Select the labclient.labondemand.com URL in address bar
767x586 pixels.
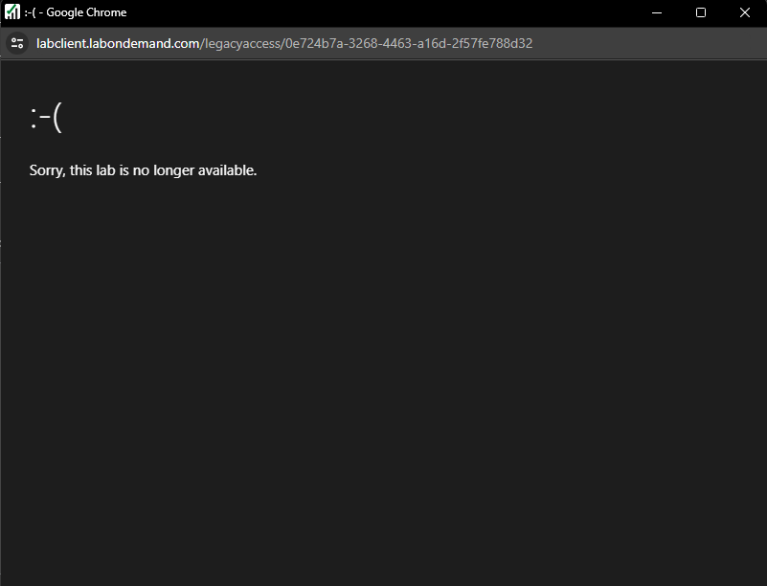pos(284,43)
